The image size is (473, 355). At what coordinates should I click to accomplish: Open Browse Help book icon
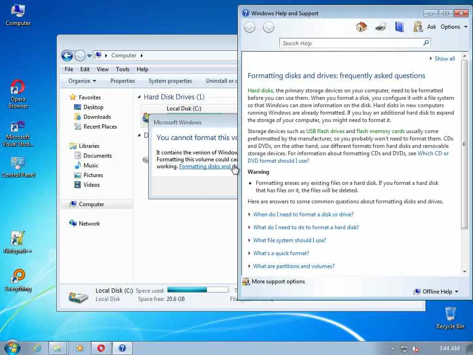(x=400, y=27)
